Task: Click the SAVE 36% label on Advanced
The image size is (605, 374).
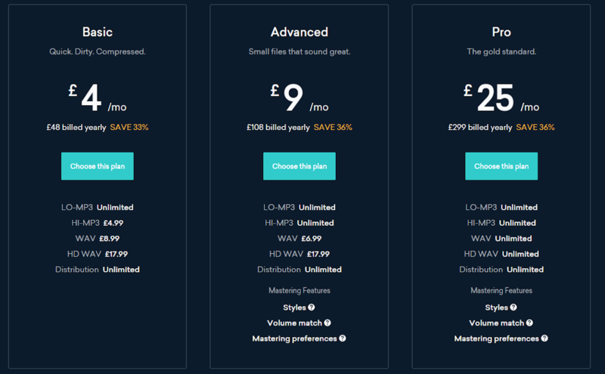Action: 333,127
